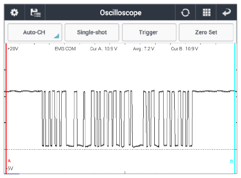Select the Auto-CH channel button
241x178 pixels.
pos(35,32)
